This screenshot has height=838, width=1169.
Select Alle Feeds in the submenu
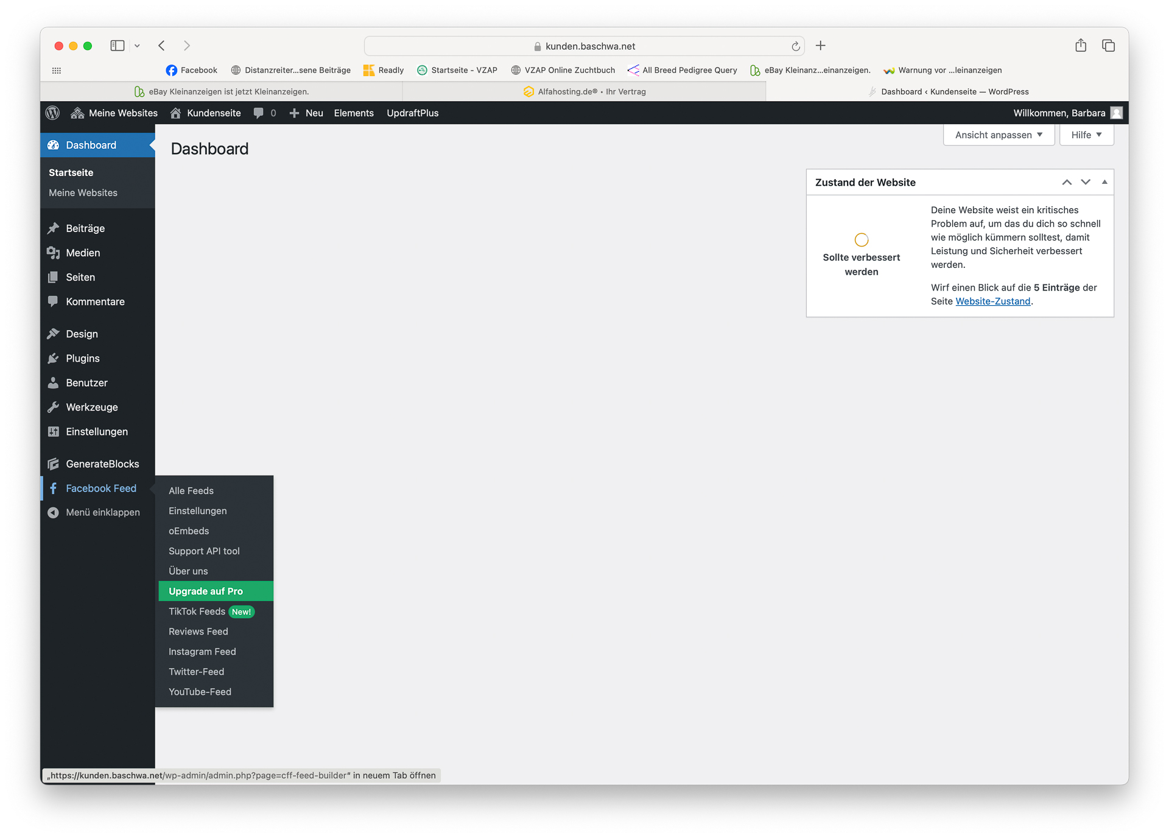click(x=191, y=490)
